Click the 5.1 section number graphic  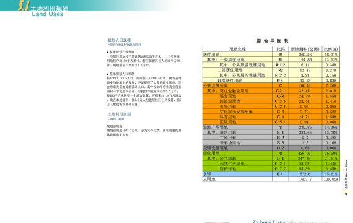[24, 6]
